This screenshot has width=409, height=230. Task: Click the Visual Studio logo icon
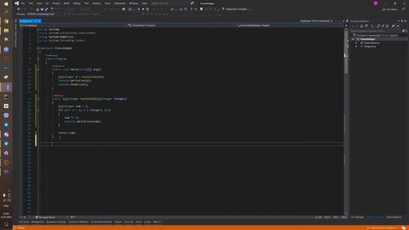point(17,3)
